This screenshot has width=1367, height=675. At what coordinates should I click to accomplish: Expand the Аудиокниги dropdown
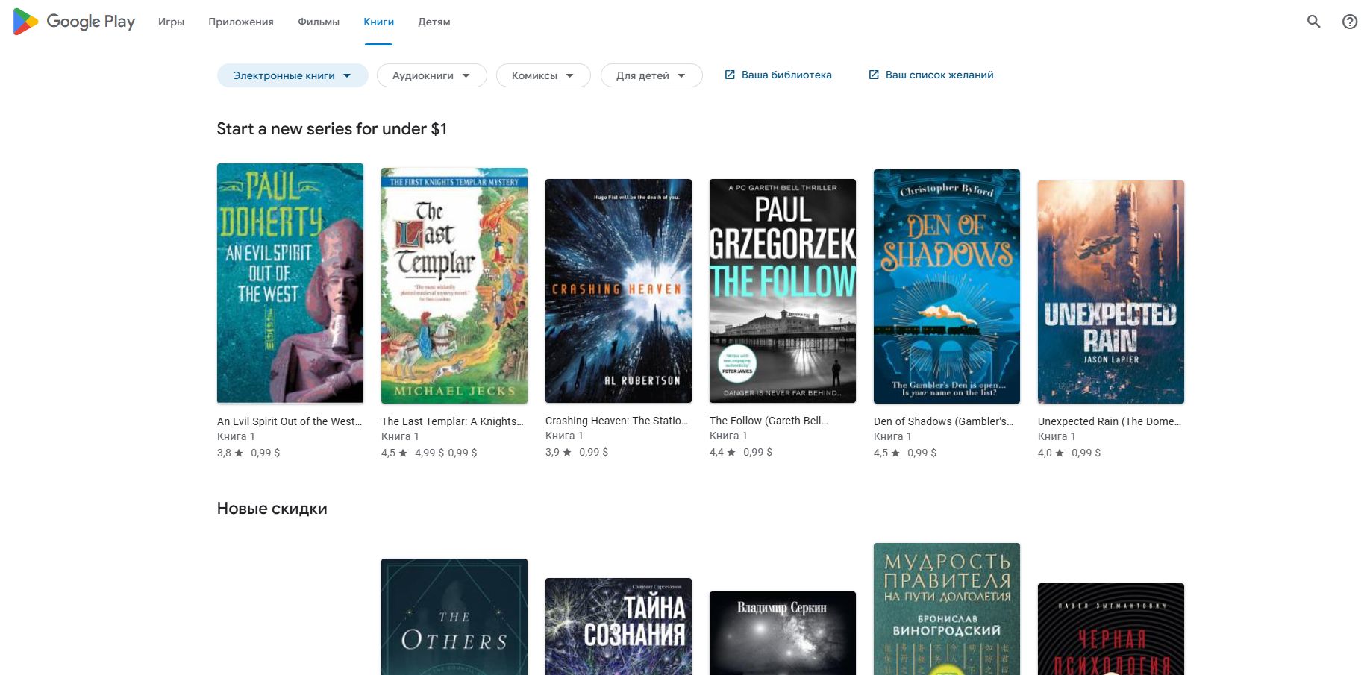pyautogui.click(x=431, y=75)
